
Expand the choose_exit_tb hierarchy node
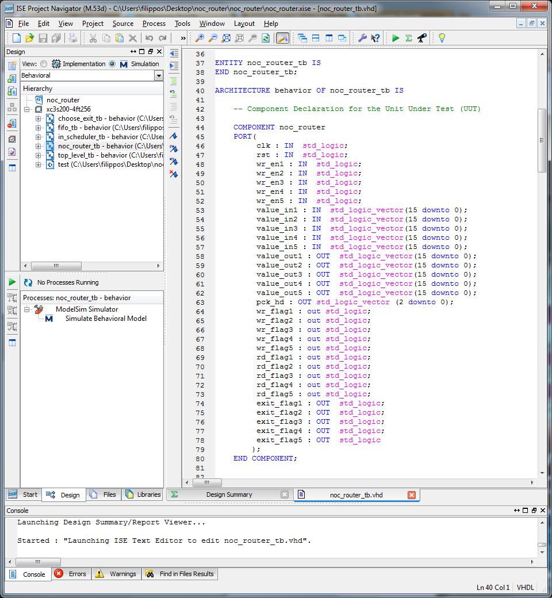(x=38, y=118)
